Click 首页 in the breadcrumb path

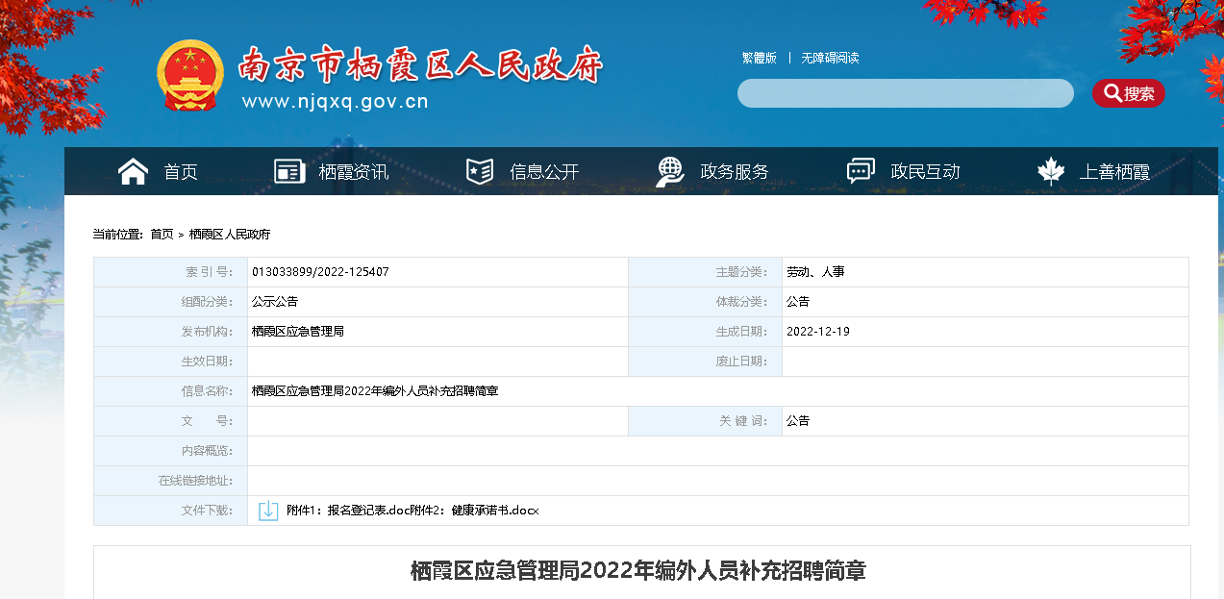point(162,235)
